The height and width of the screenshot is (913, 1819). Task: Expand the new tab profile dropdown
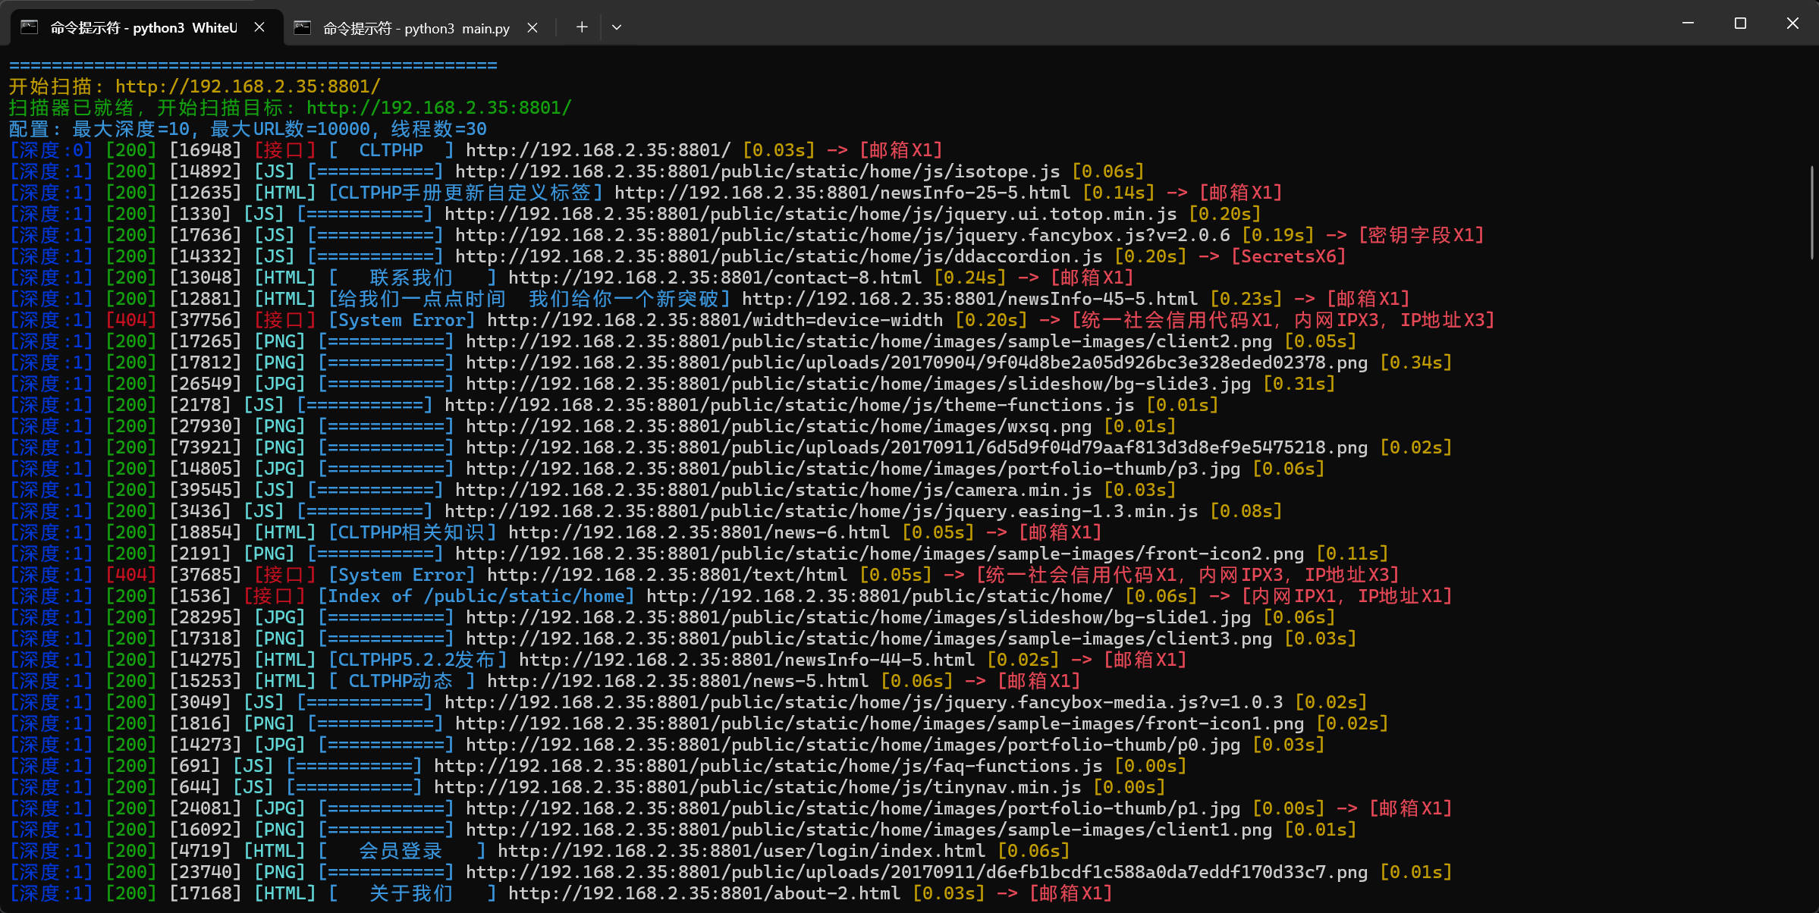pos(617,27)
